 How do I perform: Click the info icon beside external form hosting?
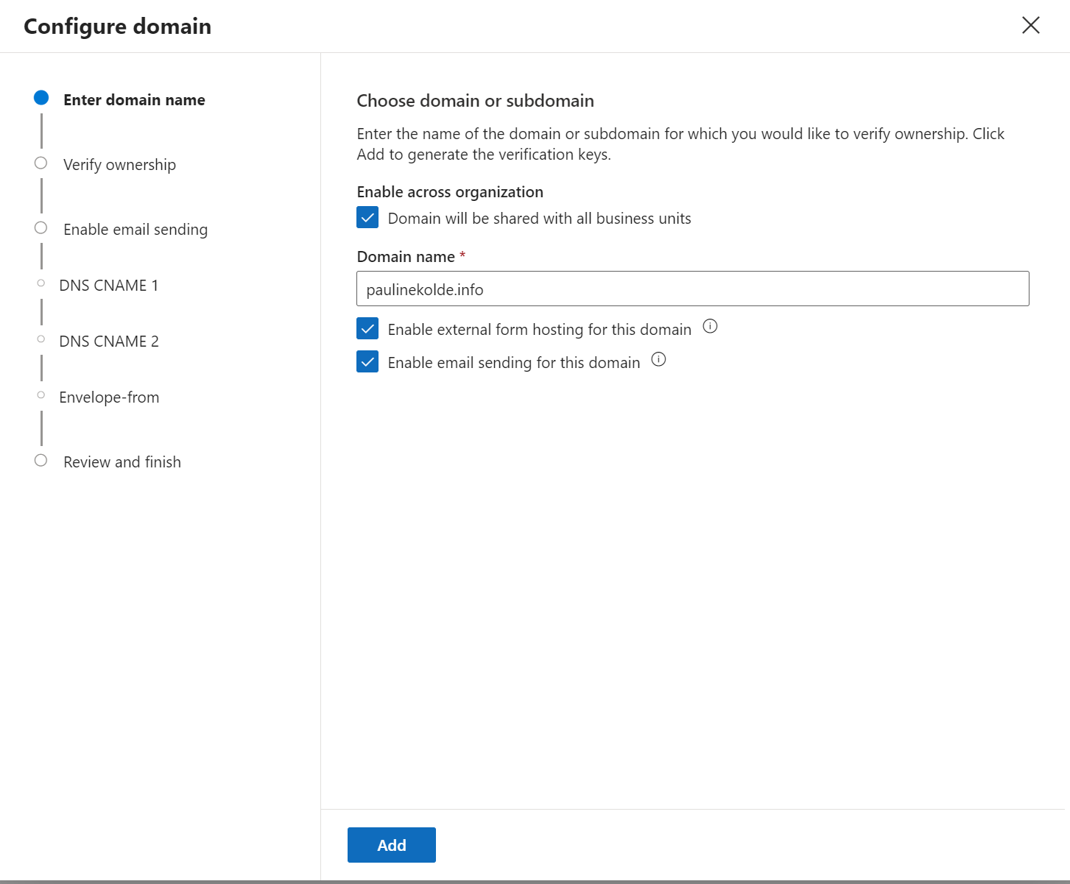pyautogui.click(x=710, y=327)
